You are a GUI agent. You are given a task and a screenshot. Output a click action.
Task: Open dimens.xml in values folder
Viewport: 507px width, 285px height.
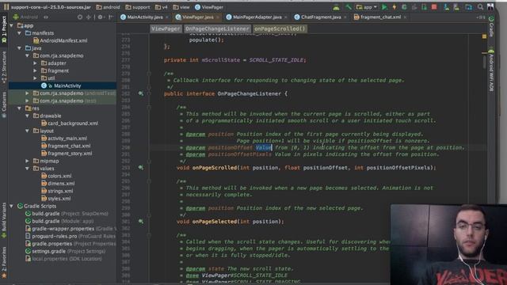(58, 183)
